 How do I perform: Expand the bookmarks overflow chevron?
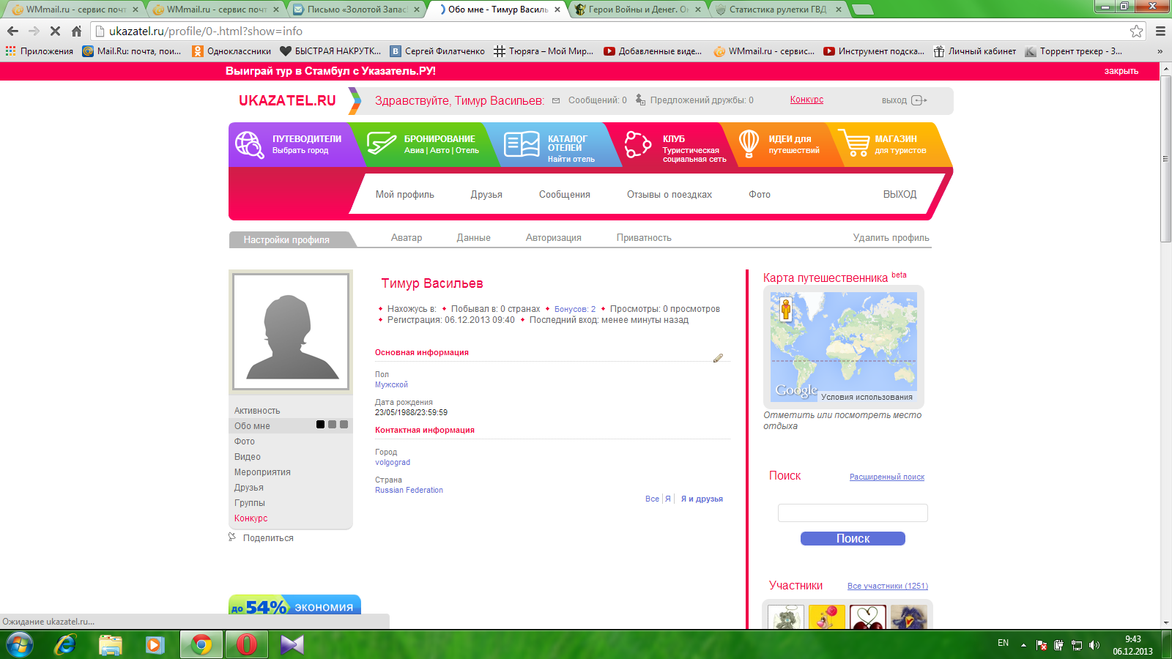pyautogui.click(x=1160, y=51)
